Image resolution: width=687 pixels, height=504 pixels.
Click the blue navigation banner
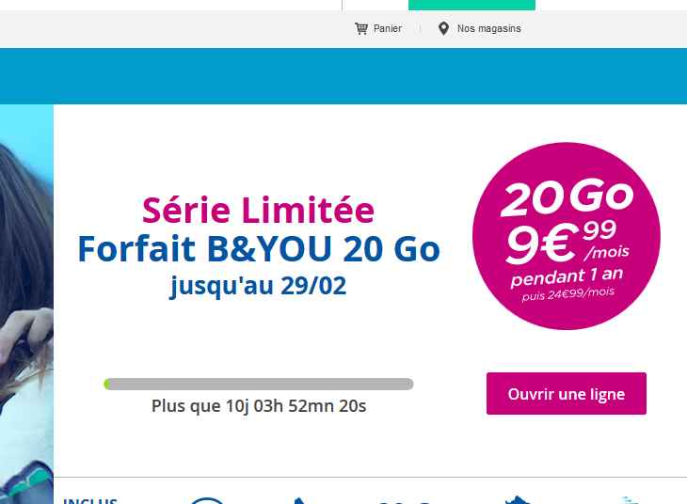pyautogui.click(x=343, y=75)
